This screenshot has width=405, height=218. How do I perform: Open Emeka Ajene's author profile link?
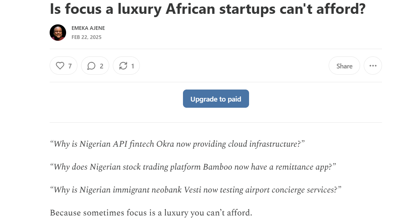88,28
